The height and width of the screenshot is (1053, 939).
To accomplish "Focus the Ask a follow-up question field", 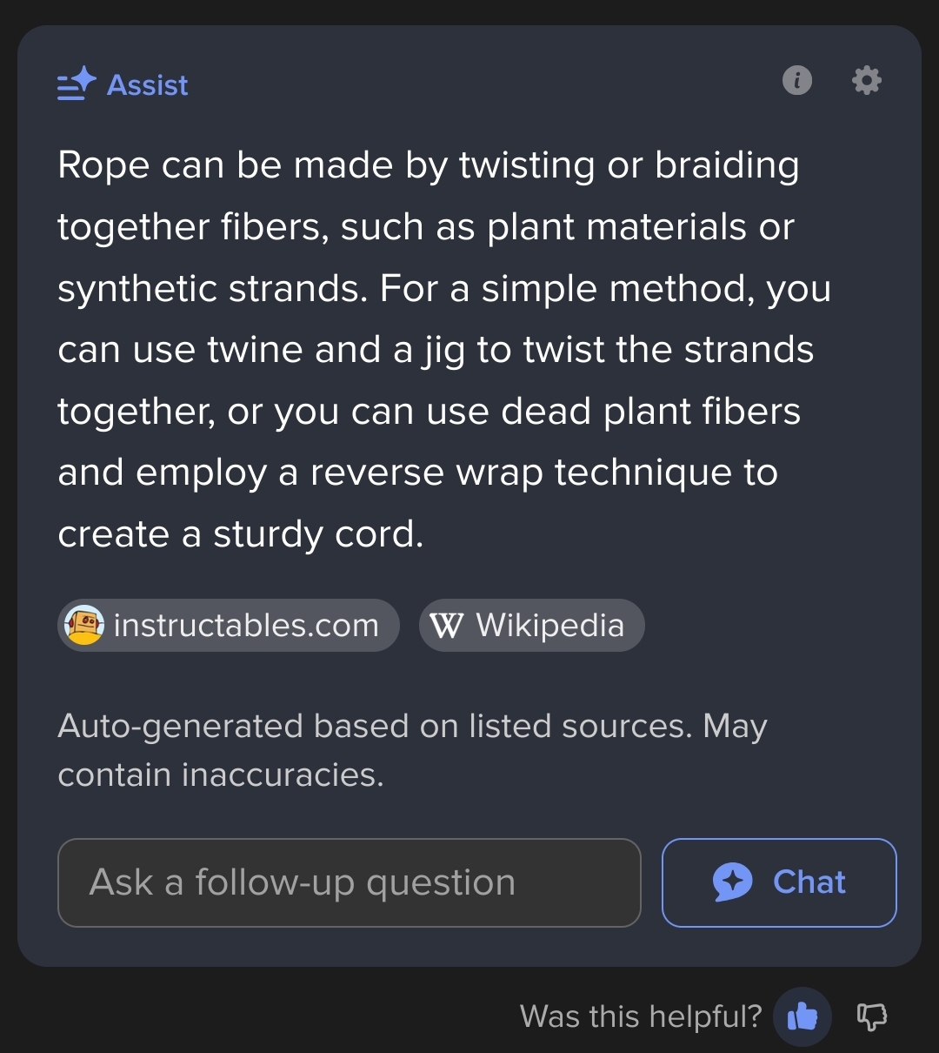I will (350, 882).
